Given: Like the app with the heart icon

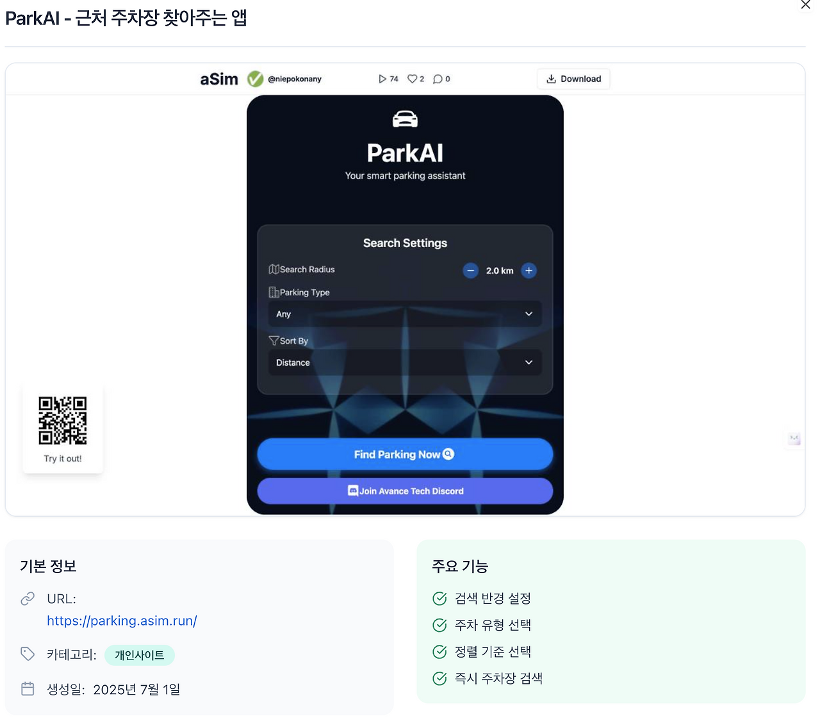Looking at the screenshot, I should coord(412,79).
